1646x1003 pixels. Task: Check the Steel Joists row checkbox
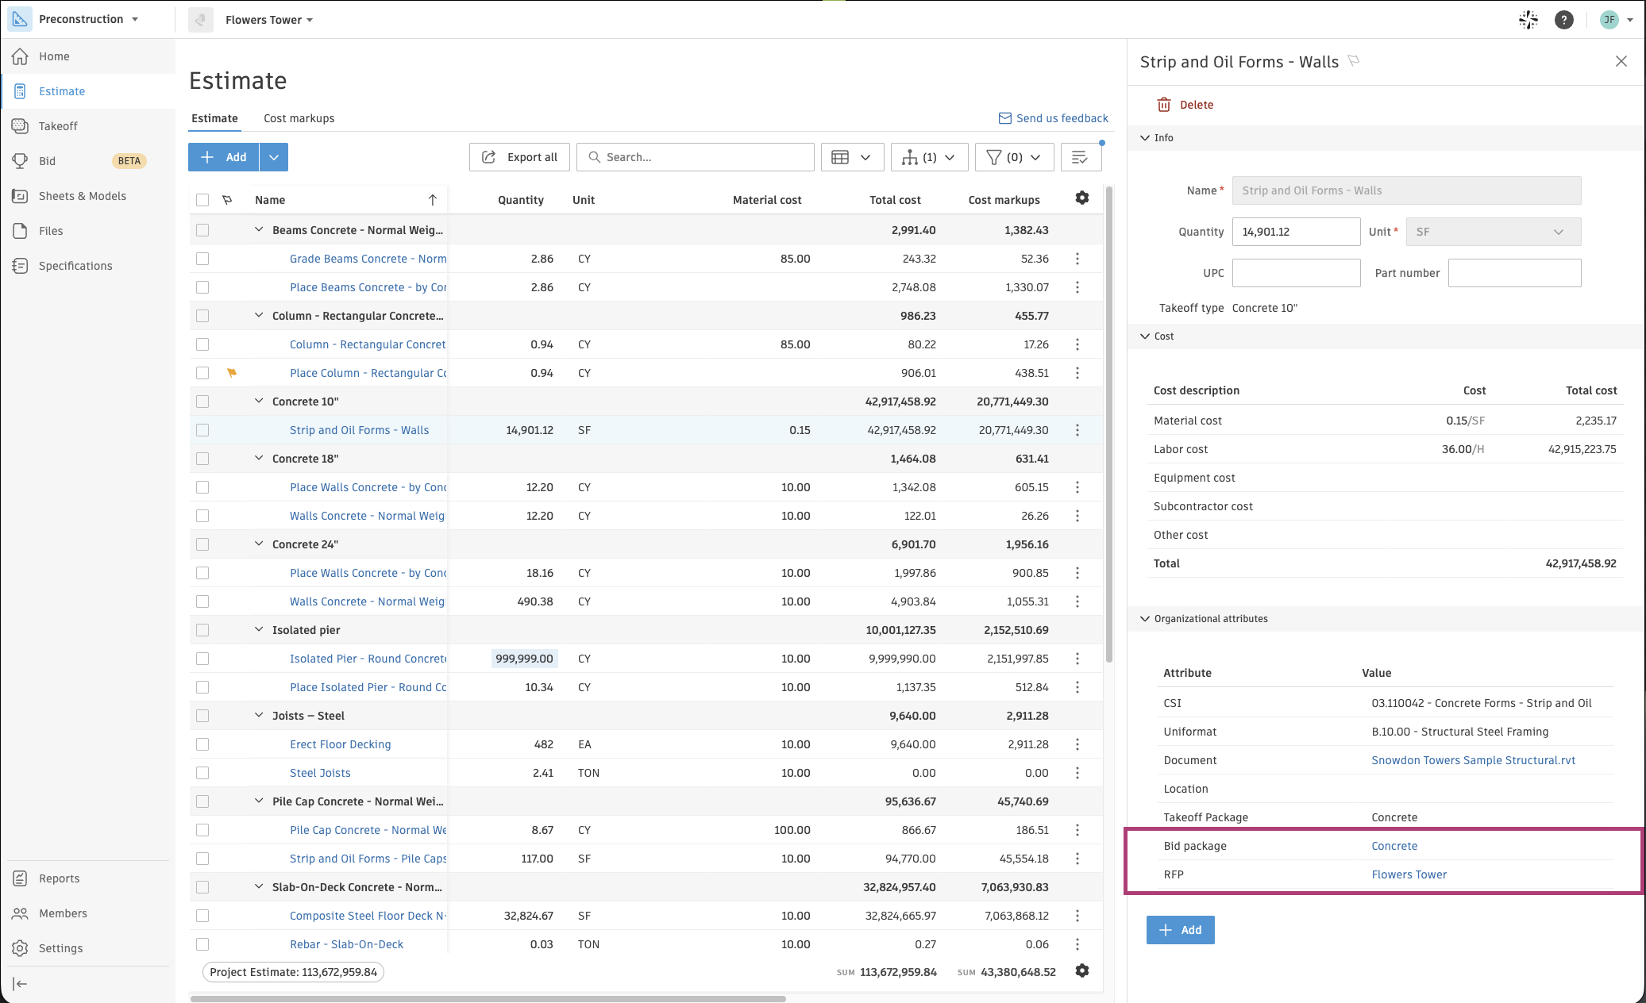click(202, 773)
